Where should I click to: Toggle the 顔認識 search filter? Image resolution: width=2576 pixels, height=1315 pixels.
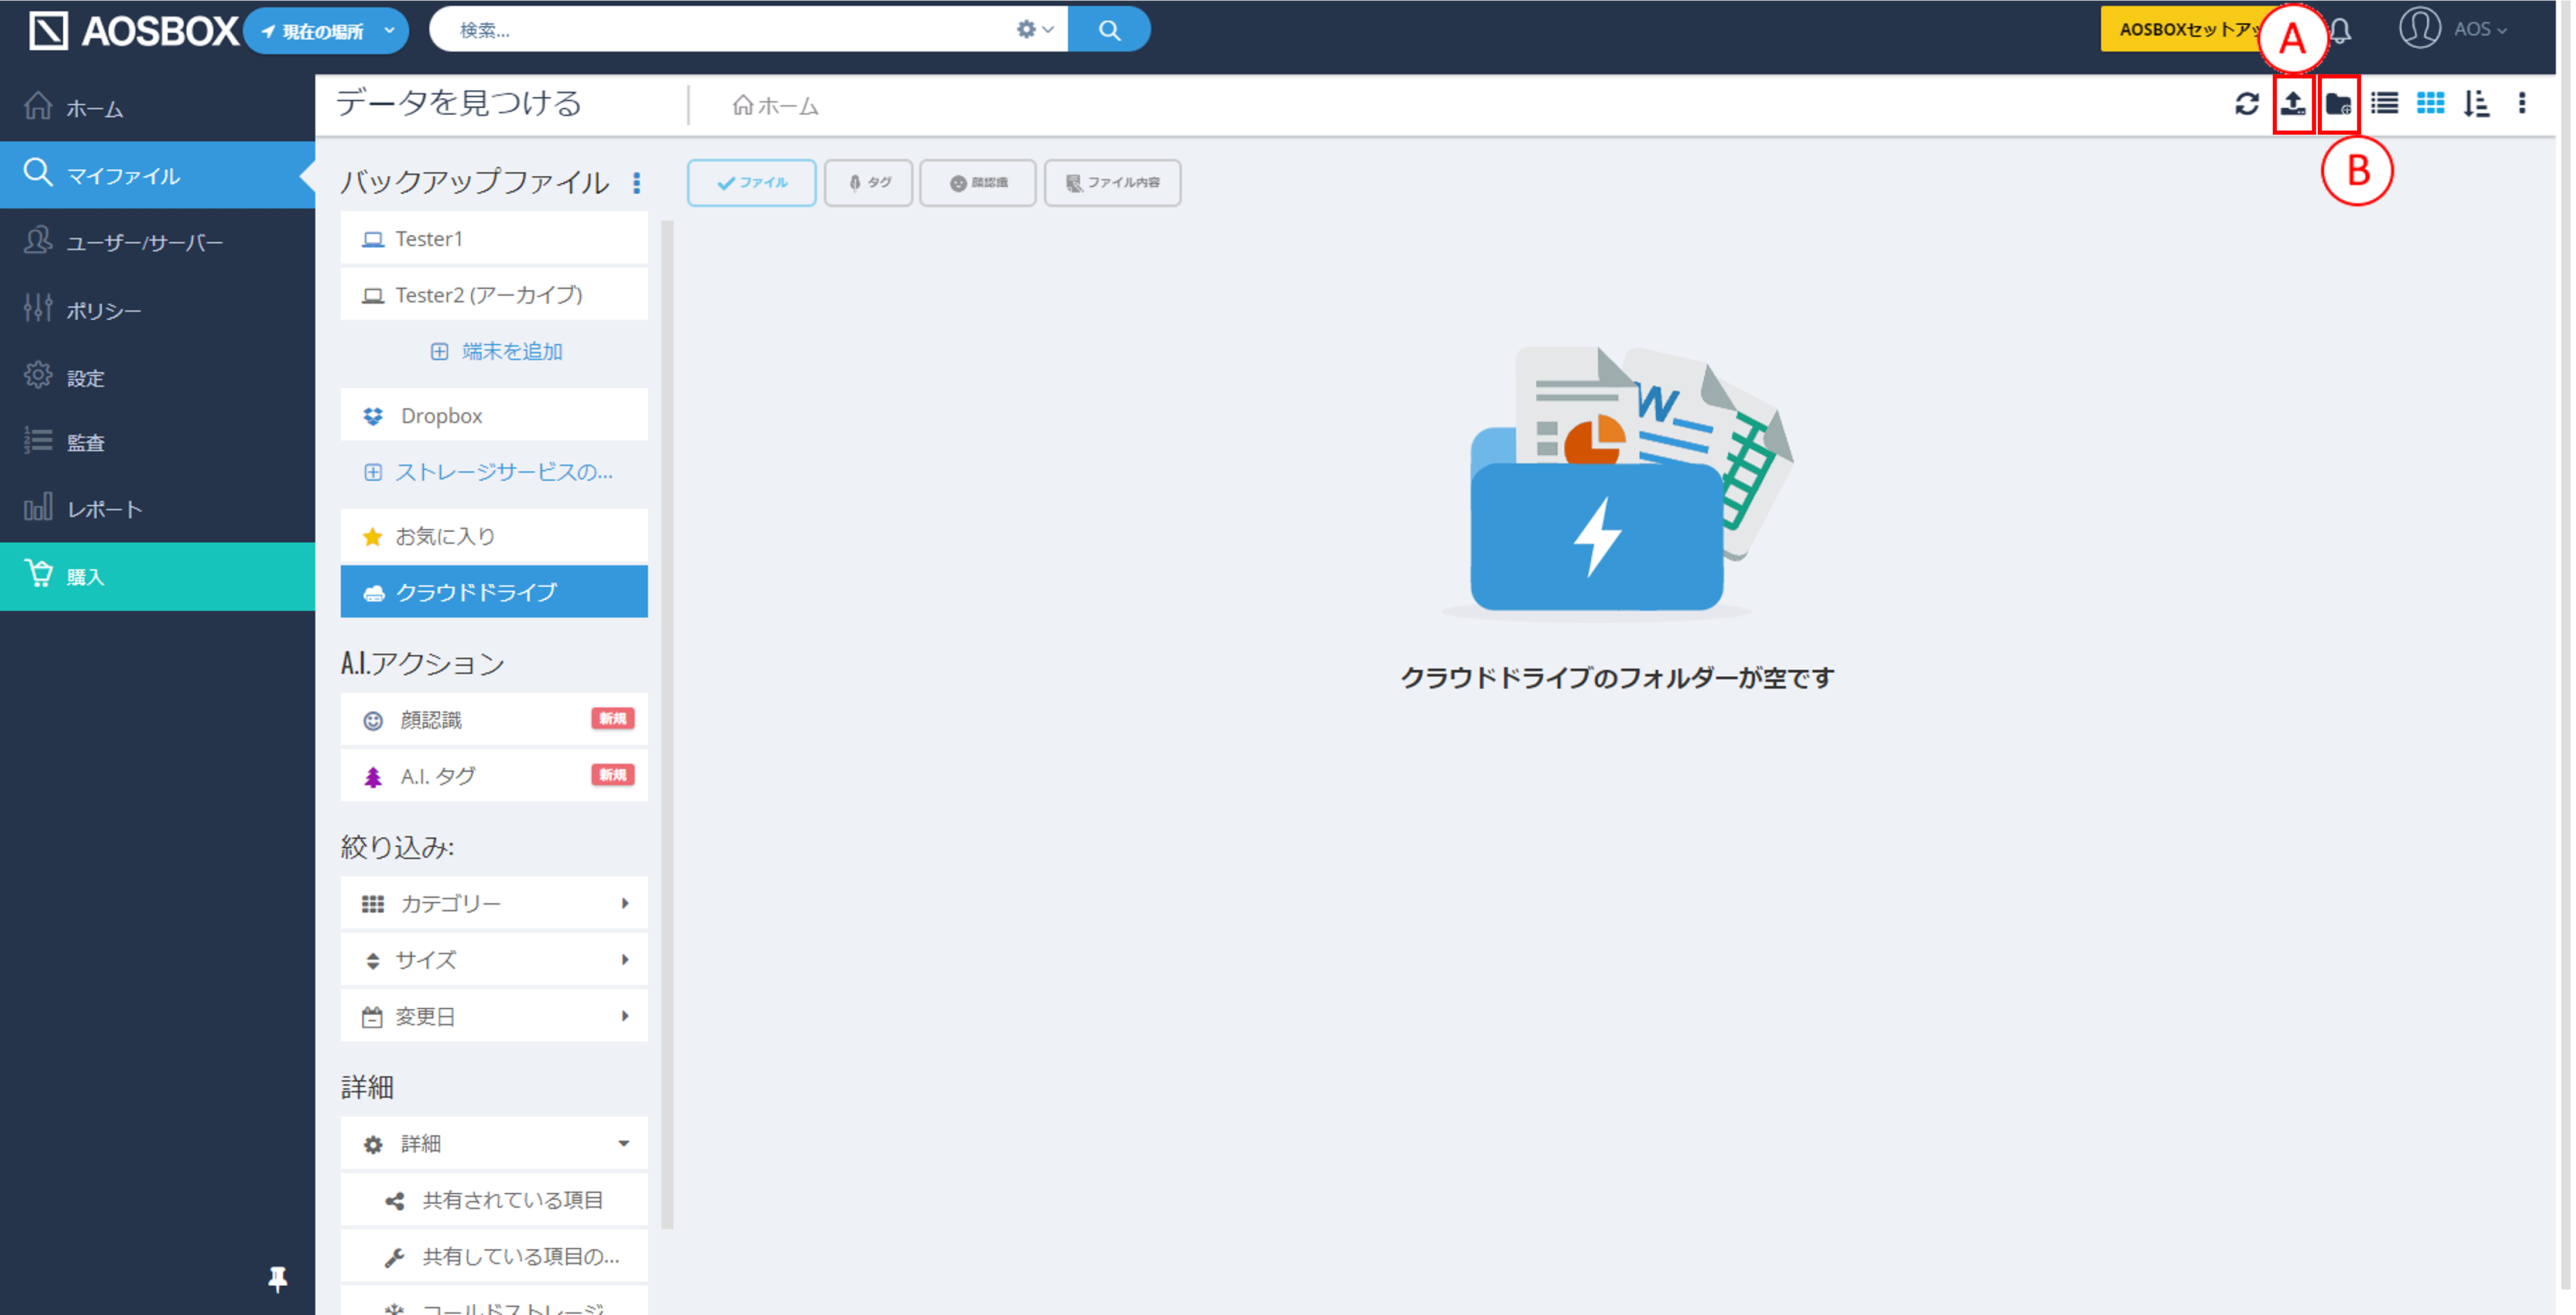click(978, 183)
